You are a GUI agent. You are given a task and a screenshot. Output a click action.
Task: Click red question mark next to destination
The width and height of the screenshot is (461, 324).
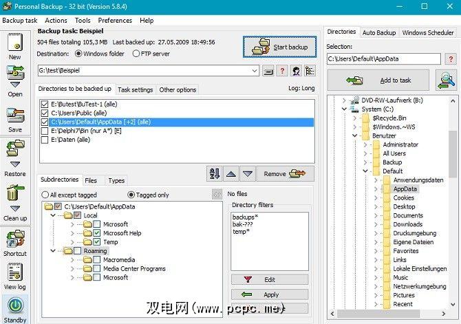tap(282, 71)
